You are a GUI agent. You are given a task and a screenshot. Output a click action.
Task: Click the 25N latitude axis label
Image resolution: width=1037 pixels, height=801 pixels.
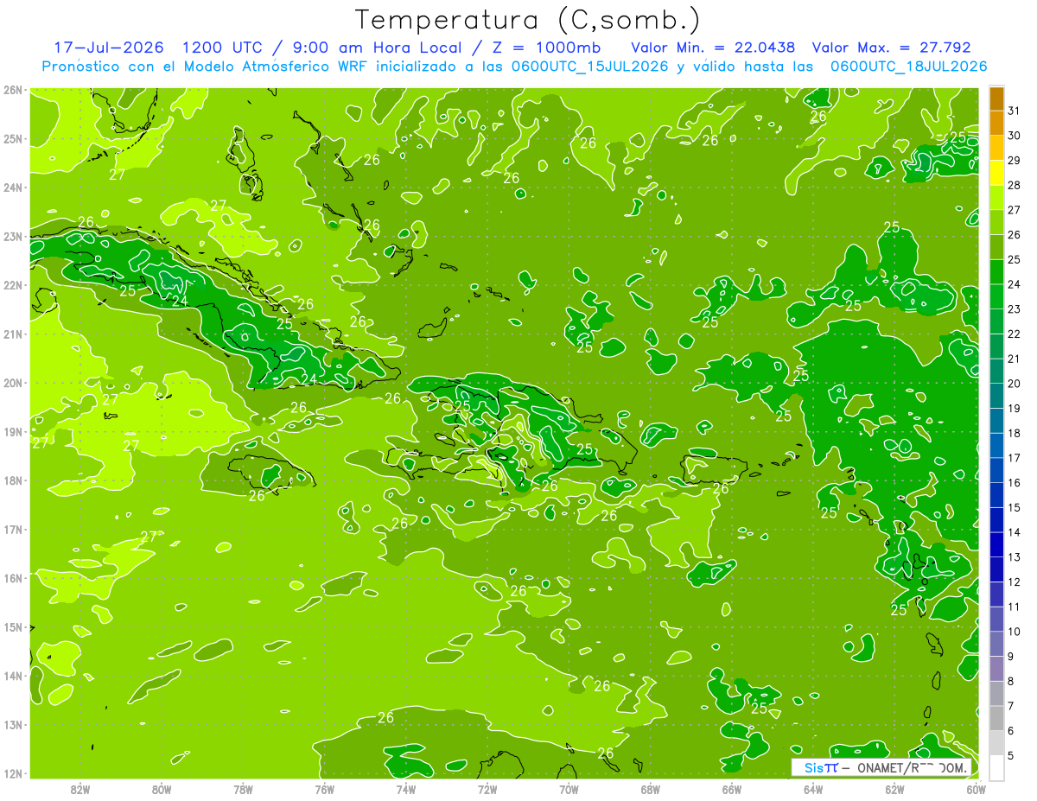[x=13, y=139]
